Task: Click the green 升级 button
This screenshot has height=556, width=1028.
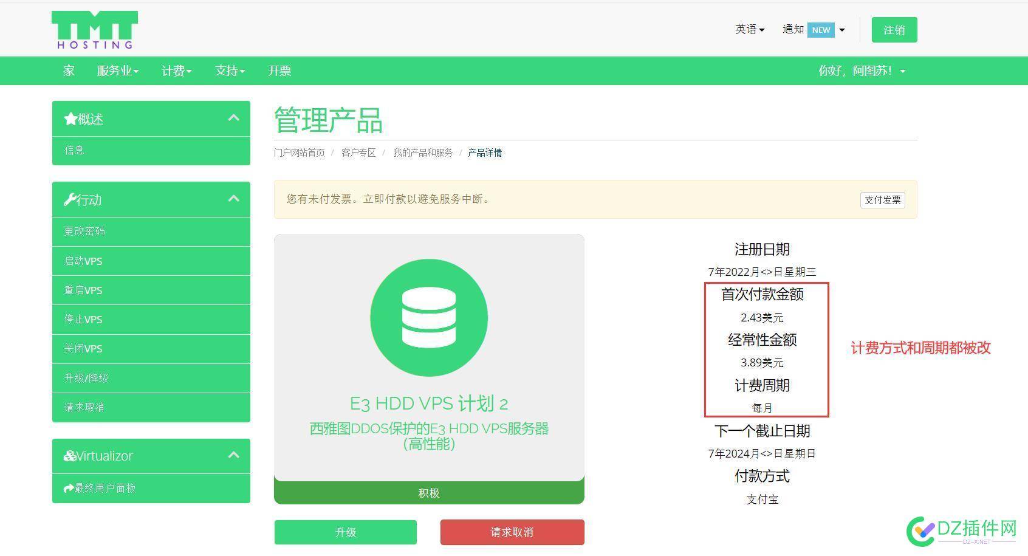Action: coord(345,532)
